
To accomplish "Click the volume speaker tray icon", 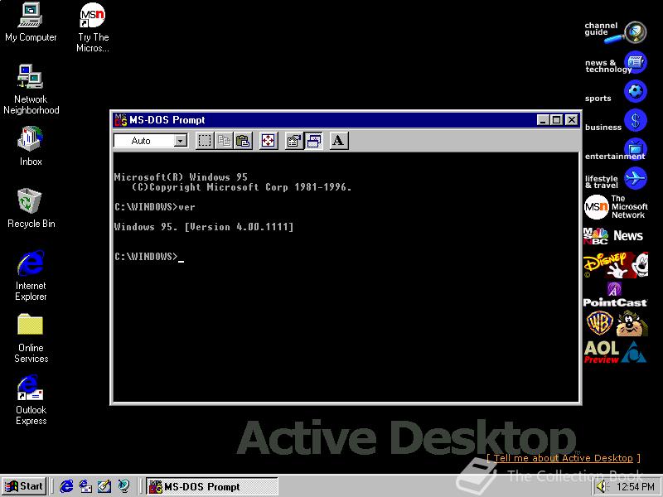I will pyautogui.click(x=602, y=487).
